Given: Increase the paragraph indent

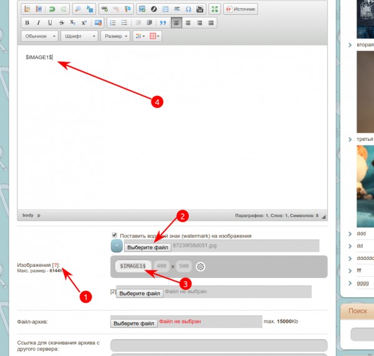Looking at the screenshot, I should click(150, 22).
